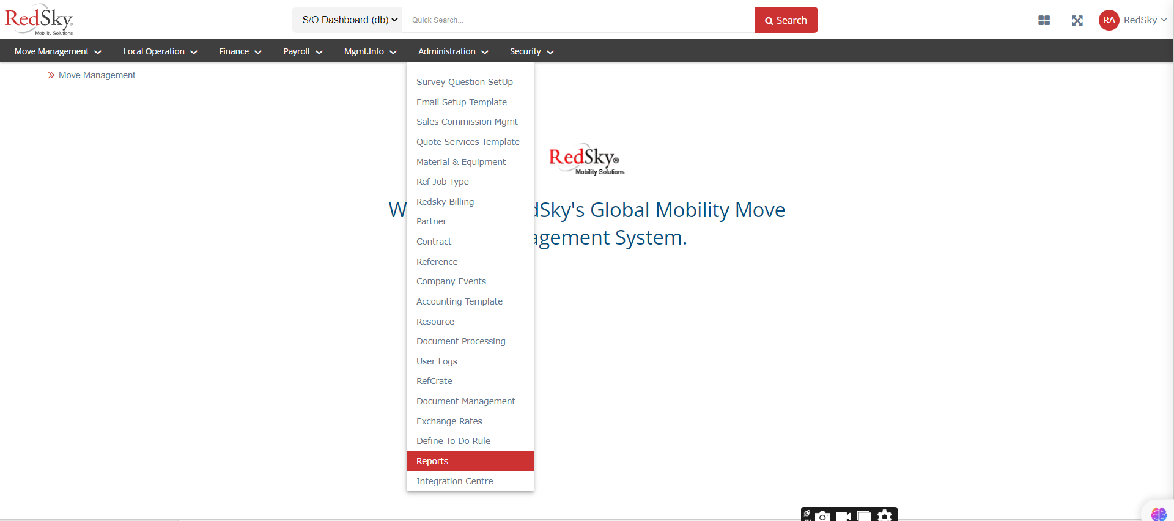Expand the Local Operation menu

(x=160, y=51)
